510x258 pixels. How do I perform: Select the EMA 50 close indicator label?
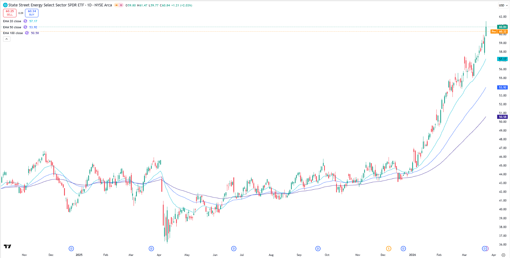(12, 27)
